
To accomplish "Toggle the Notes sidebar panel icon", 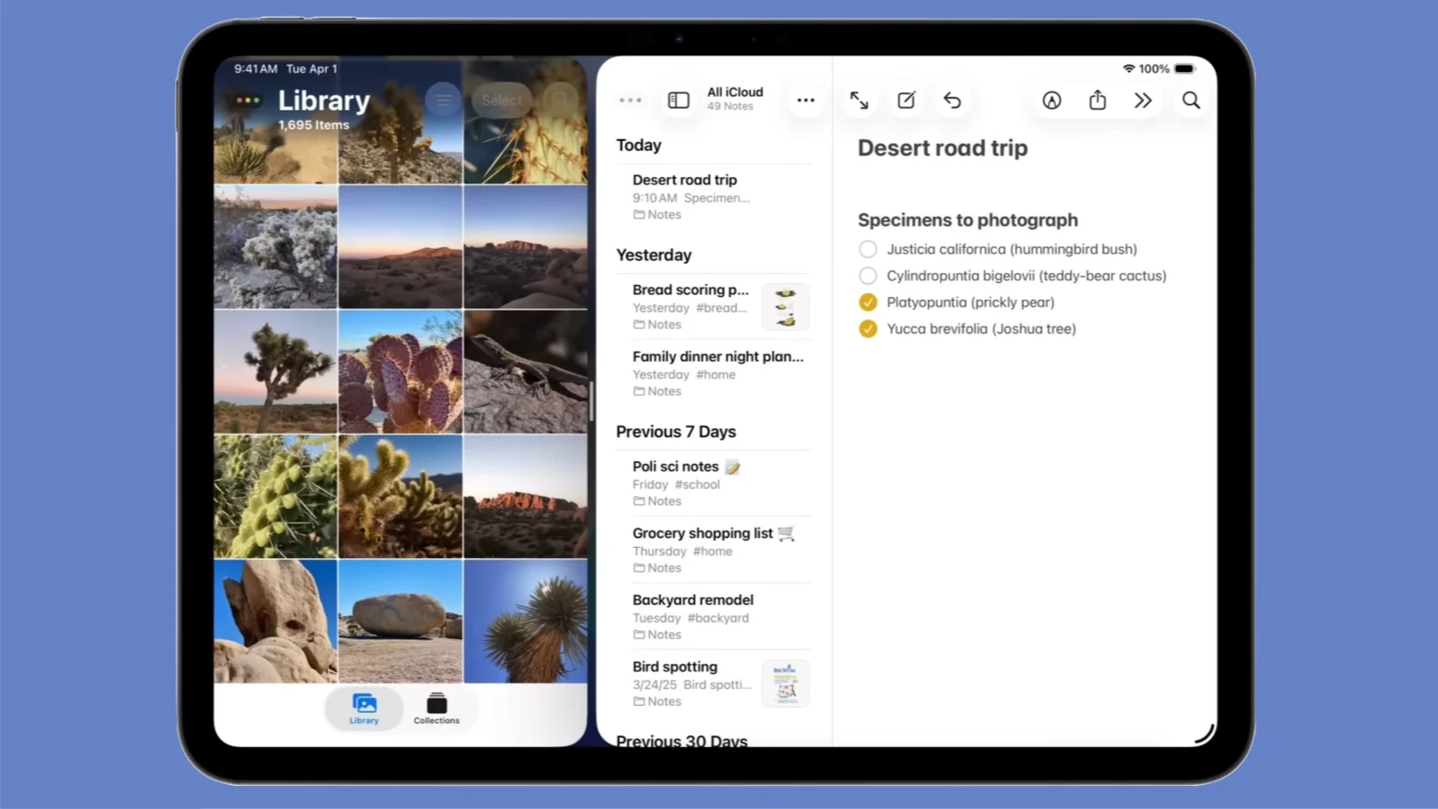I will point(678,101).
